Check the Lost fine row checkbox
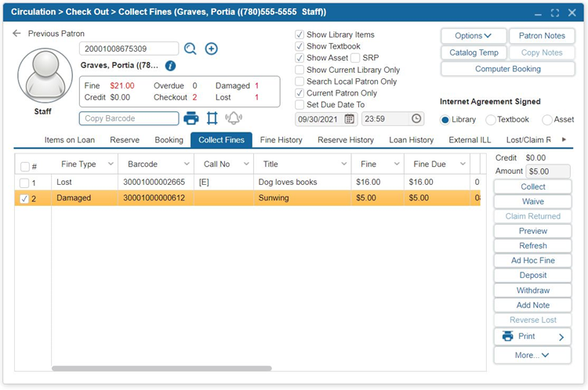This screenshot has height=390, width=588. click(25, 182)
